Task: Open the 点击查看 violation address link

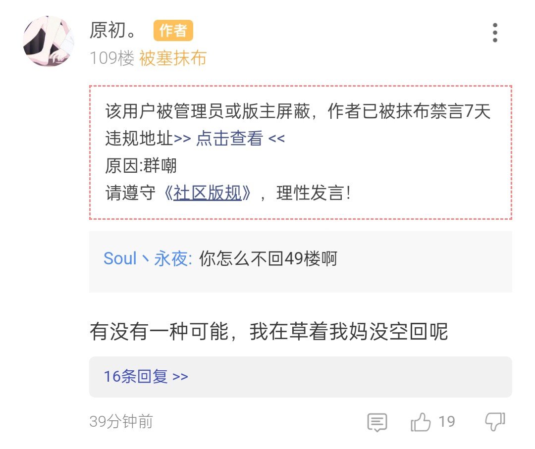Action: pyautogui.click(x=229, y=139)
